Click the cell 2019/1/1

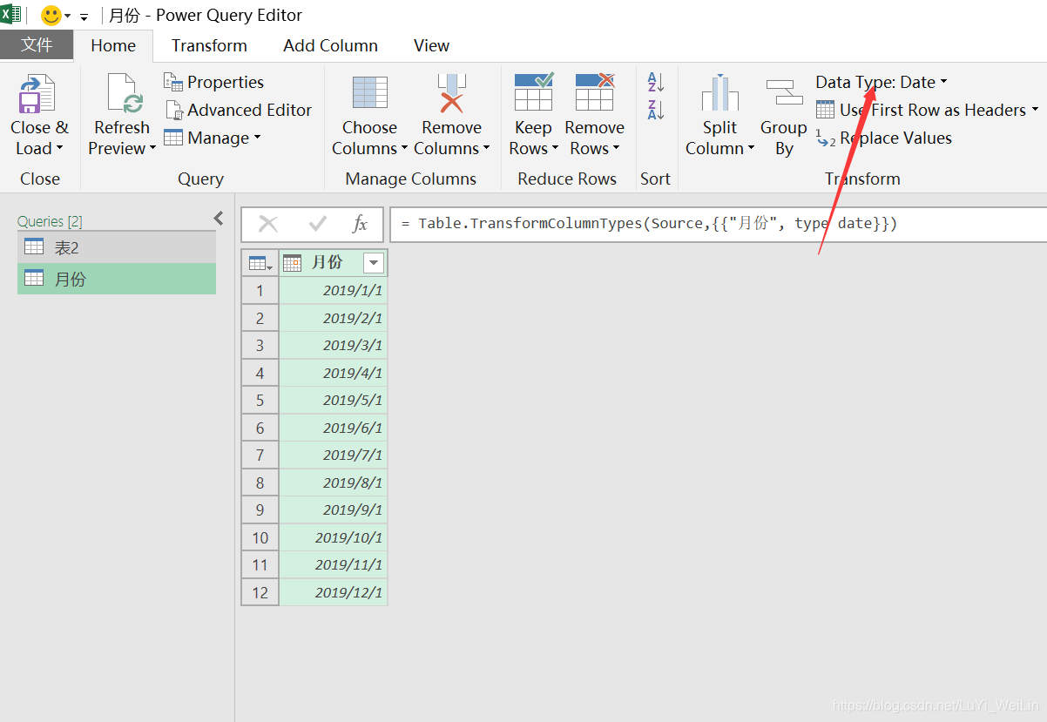tap(334, 290)
